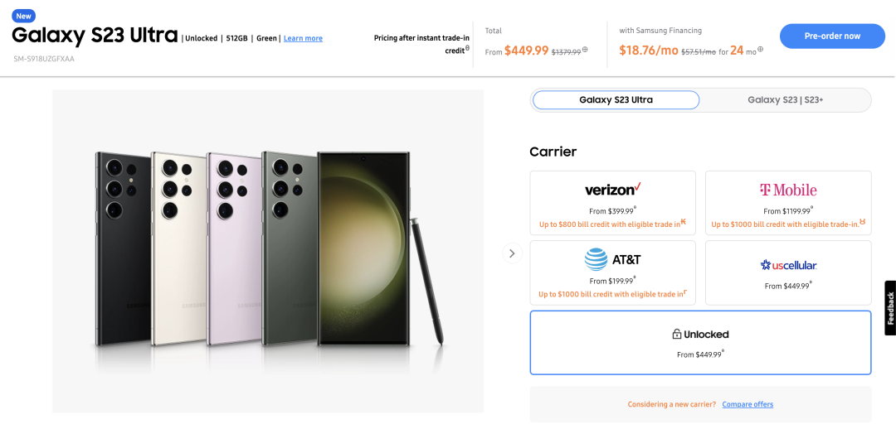This screenshot has height=429, width=896.
Task: Click the footnote icon next to trade-in credit
Action: pyautogui.click(x=467, y=48)
